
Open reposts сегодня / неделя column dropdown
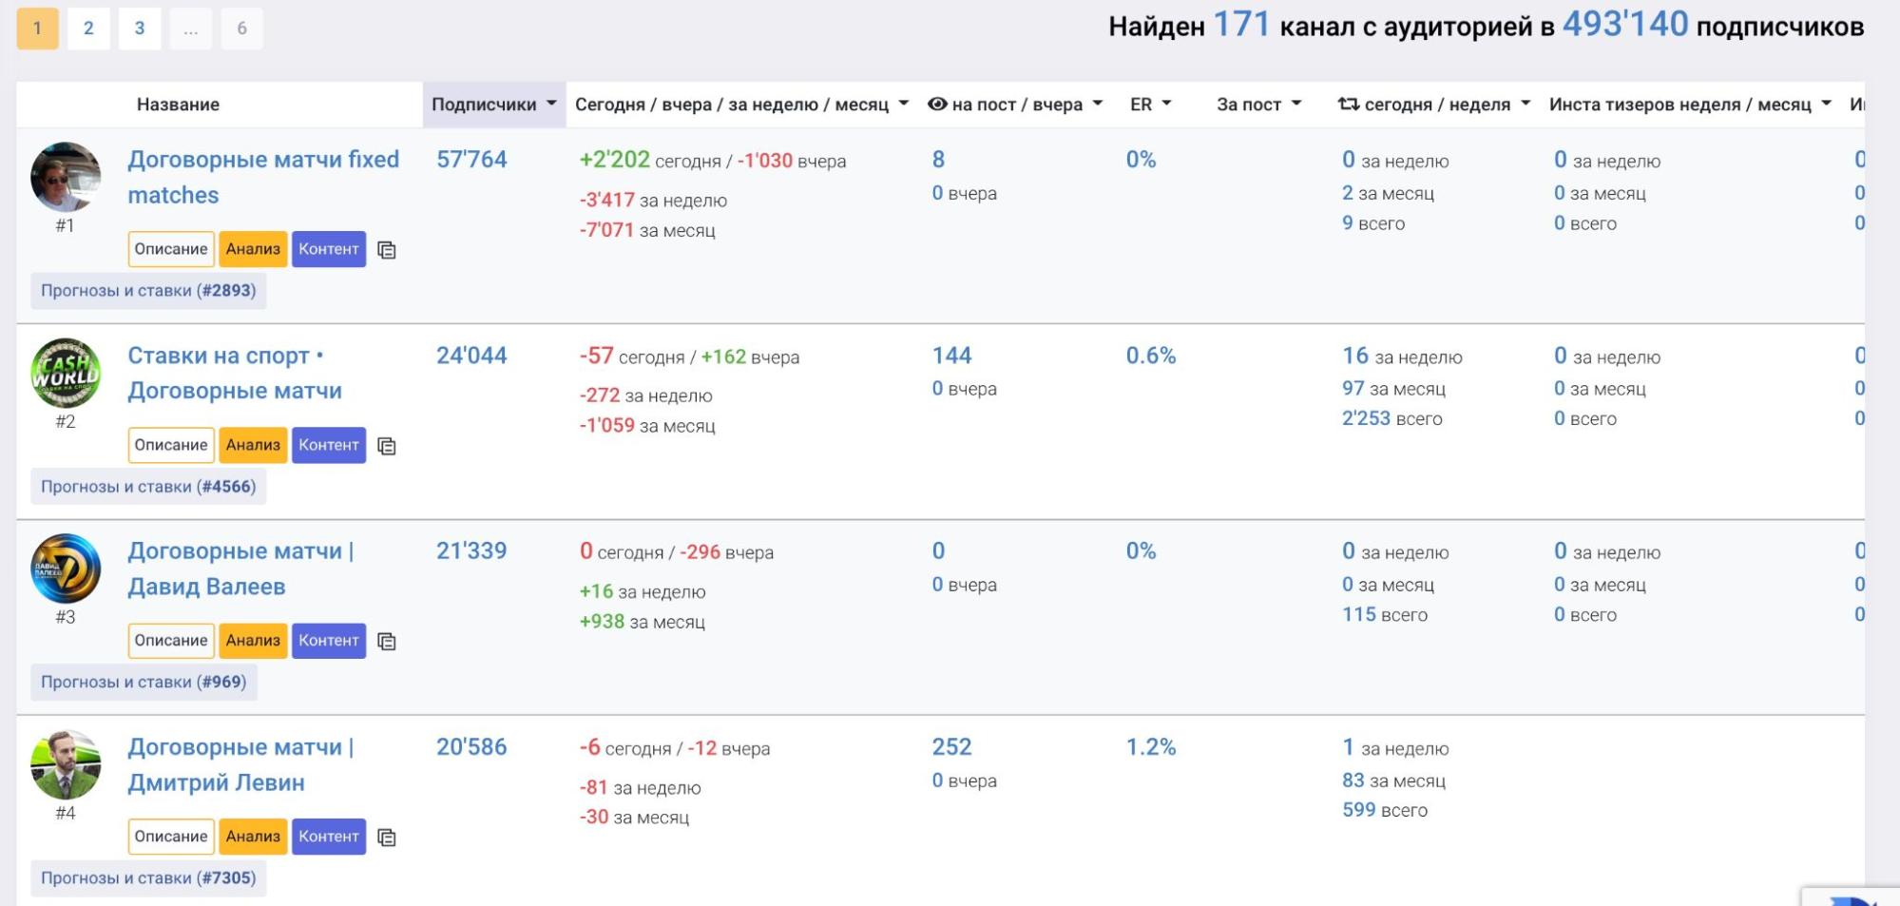pyautogui.click(x=1433, y=105)
